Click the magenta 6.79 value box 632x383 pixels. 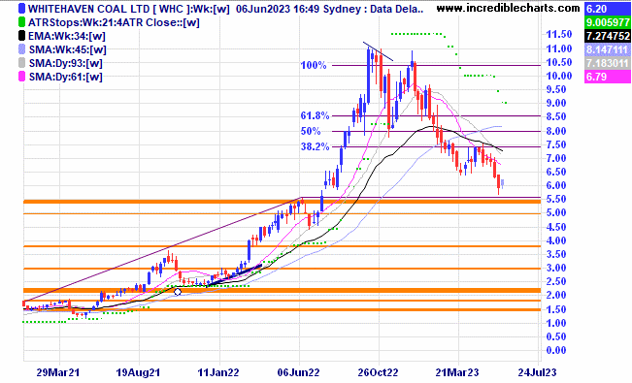point(608,77)
